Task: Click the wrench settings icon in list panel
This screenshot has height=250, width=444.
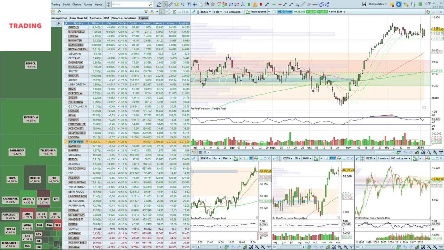Action: click(x=59, y=11)
